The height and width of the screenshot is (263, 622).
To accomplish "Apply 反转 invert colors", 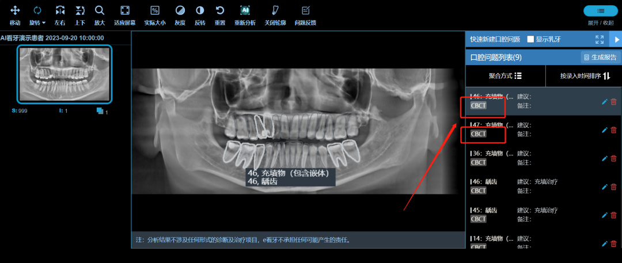I will point(200,15).
